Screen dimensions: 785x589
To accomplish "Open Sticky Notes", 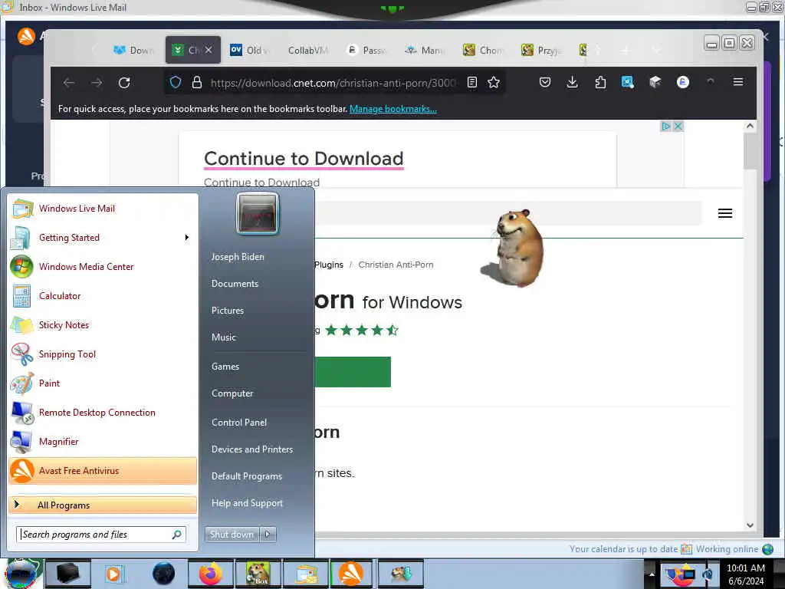I will pos(103,324).
